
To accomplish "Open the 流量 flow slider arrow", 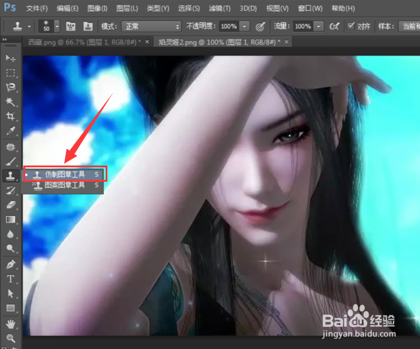I will (x=319, y=26).
